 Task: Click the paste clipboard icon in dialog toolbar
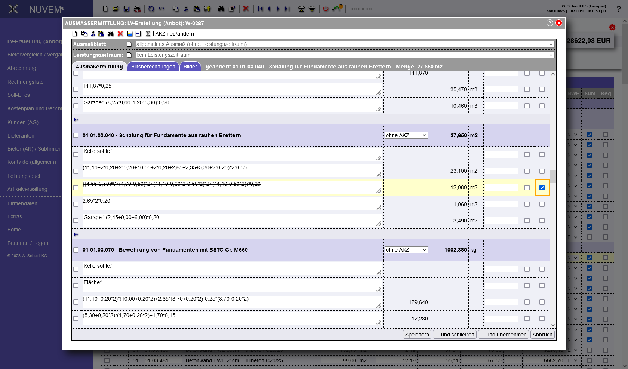pyautogui.click(x=101, y=34)
